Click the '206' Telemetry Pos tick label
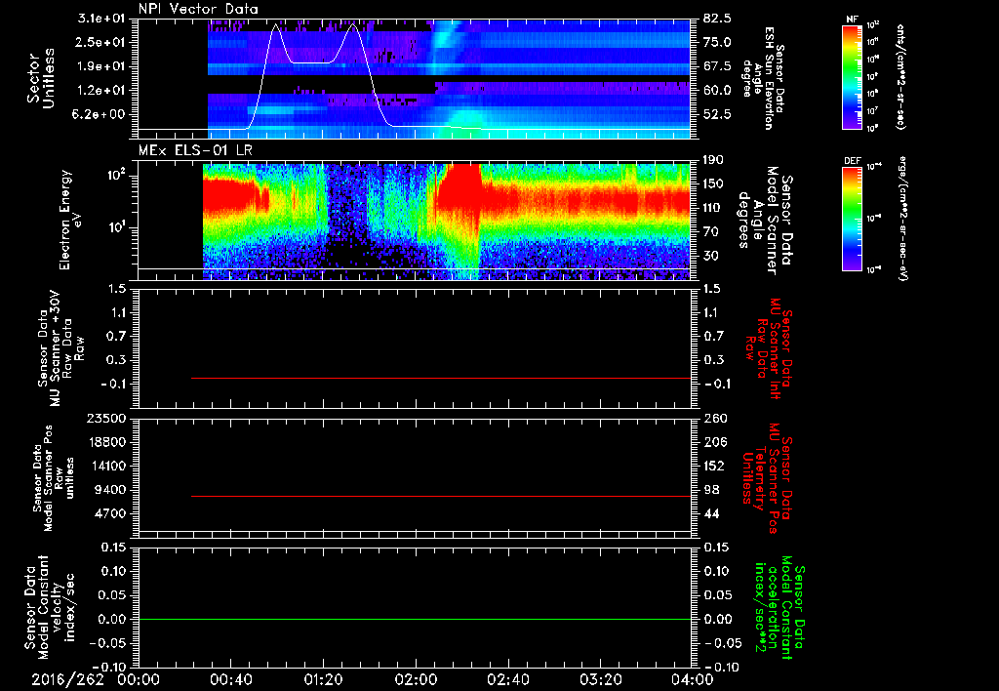Viewport: 999px width, 691px height. point(714,442)
